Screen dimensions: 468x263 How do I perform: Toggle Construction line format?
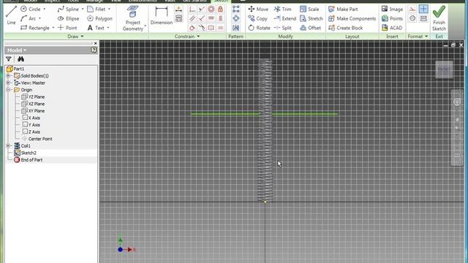point(412,9)
